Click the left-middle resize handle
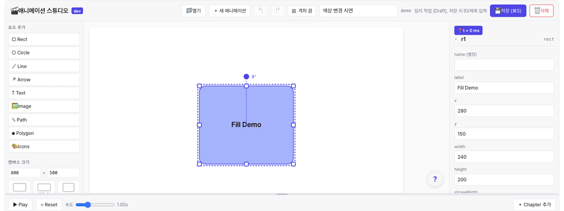The height and width of the screenshot is (211, 564). tap(199, 125)
